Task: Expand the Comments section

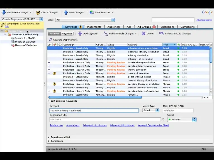Action: tap(49, 141)
